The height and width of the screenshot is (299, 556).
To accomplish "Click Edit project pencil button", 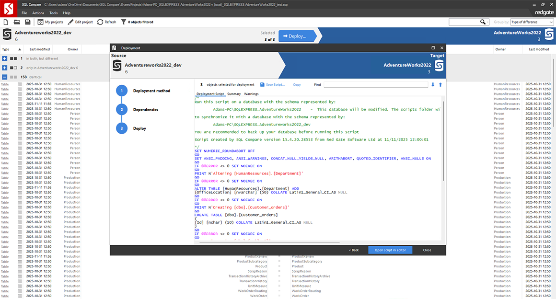I will point(81,22).
